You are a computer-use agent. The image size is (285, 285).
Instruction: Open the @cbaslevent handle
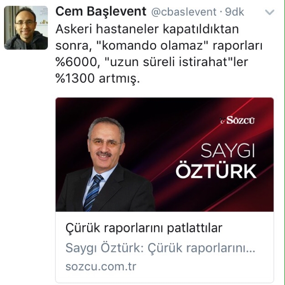click(184, 12)
